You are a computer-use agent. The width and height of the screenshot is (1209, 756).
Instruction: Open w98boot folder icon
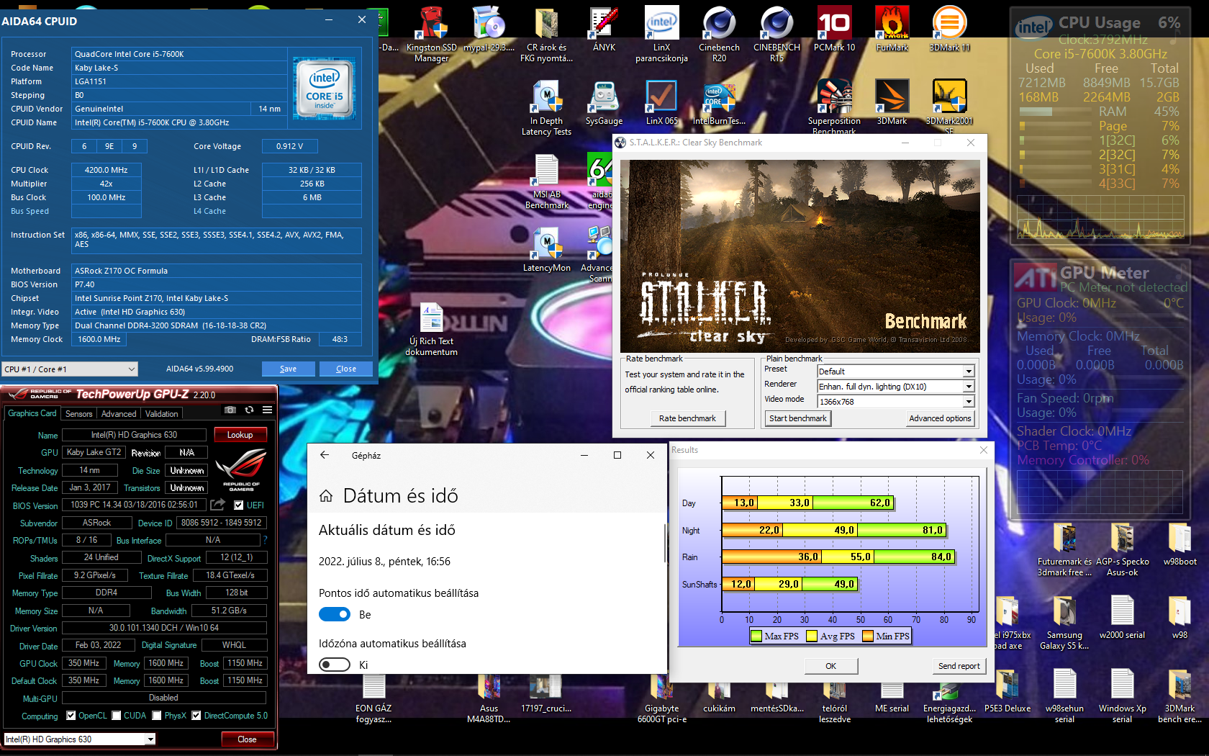[x=1179, y=544]
